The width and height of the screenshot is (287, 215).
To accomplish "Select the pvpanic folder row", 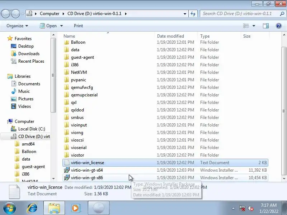I will point(165,80).
